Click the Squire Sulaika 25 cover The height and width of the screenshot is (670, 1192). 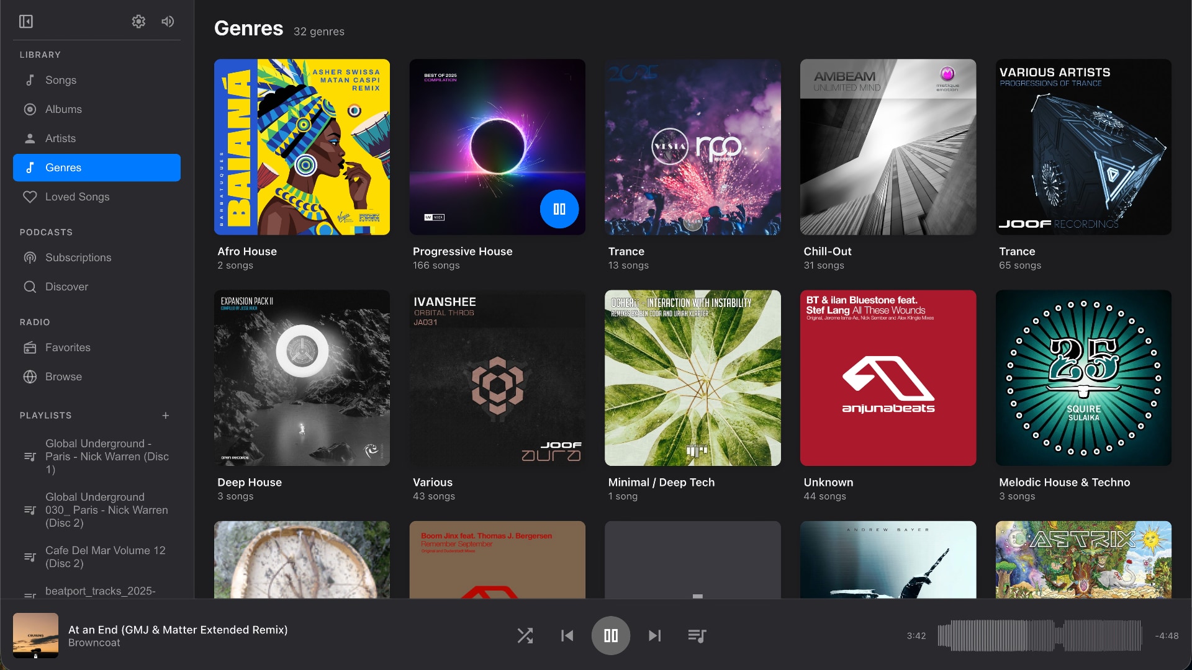1083,378
